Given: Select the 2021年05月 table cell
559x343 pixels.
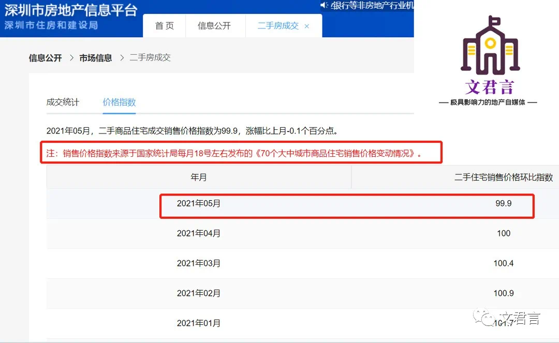Looking at the screenshot, I should 199,203.
